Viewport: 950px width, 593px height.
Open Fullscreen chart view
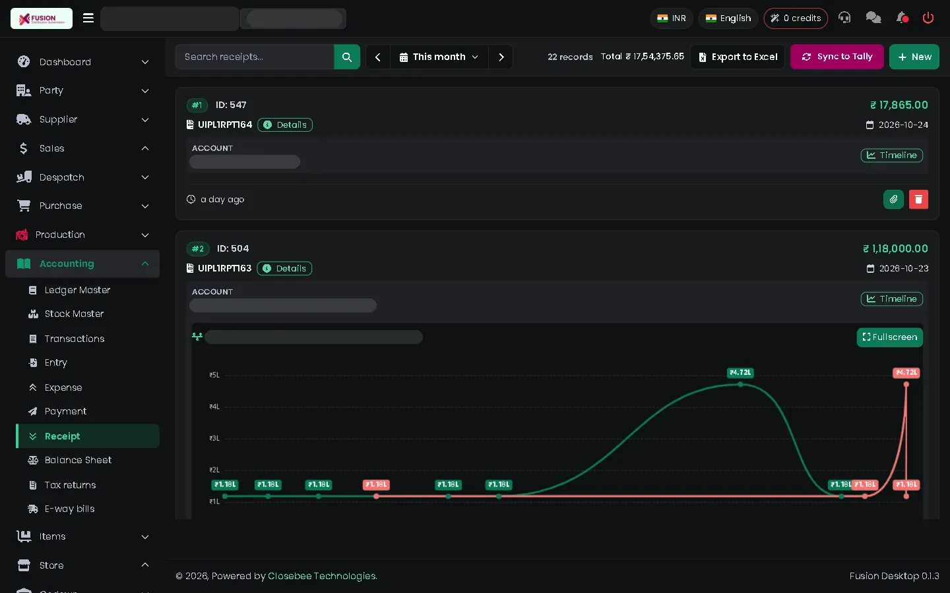[x=889, y=337]
